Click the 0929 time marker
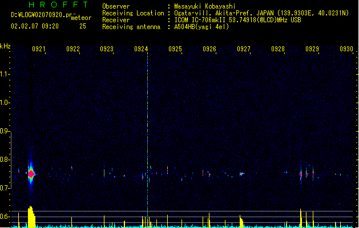Screen dimensions: 359x228 pyautogui.click(x=312, y=48)
